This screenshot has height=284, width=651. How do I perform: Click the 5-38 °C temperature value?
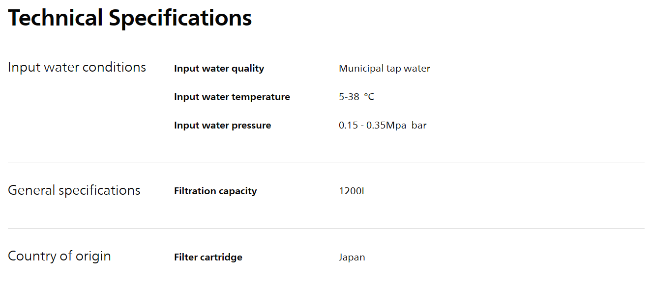click(x=356, y=97)
